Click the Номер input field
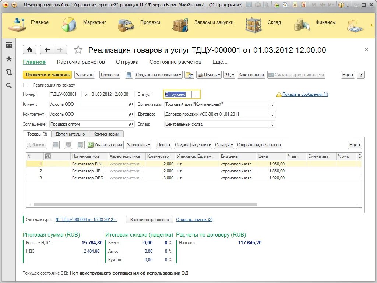The image size is (377, 283). click(x=65, y=94)
